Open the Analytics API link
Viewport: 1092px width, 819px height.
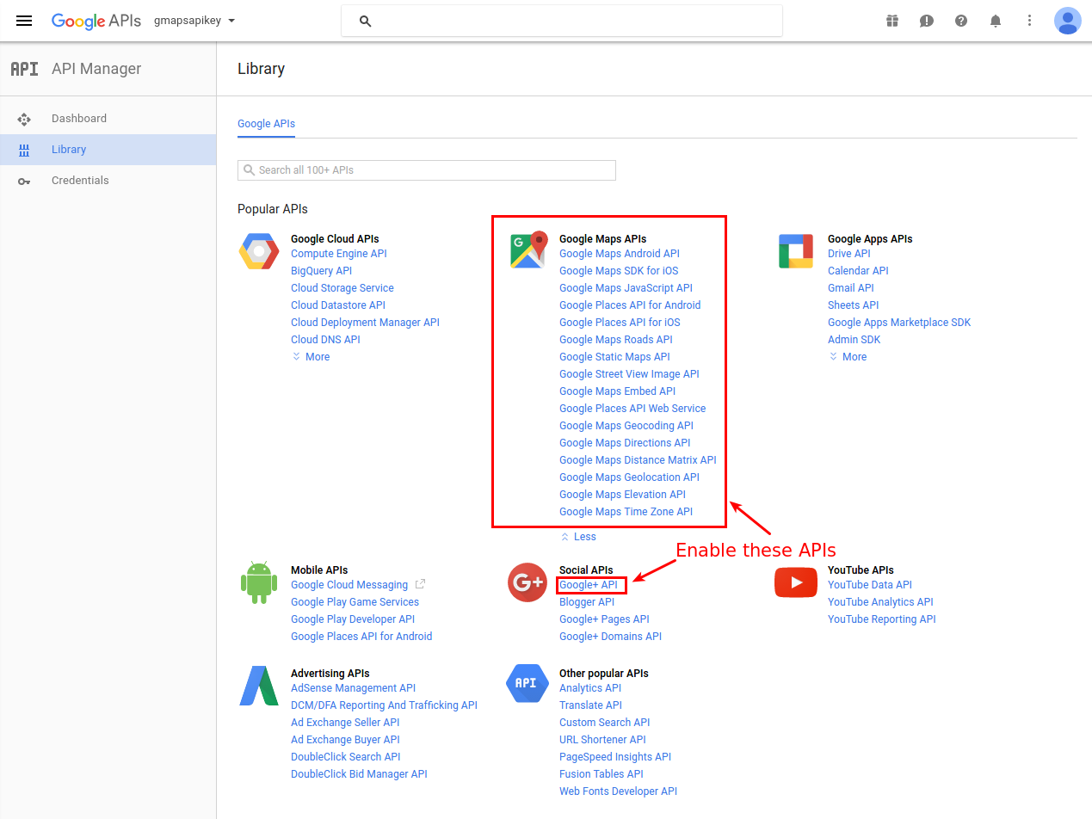coord(590,688)
